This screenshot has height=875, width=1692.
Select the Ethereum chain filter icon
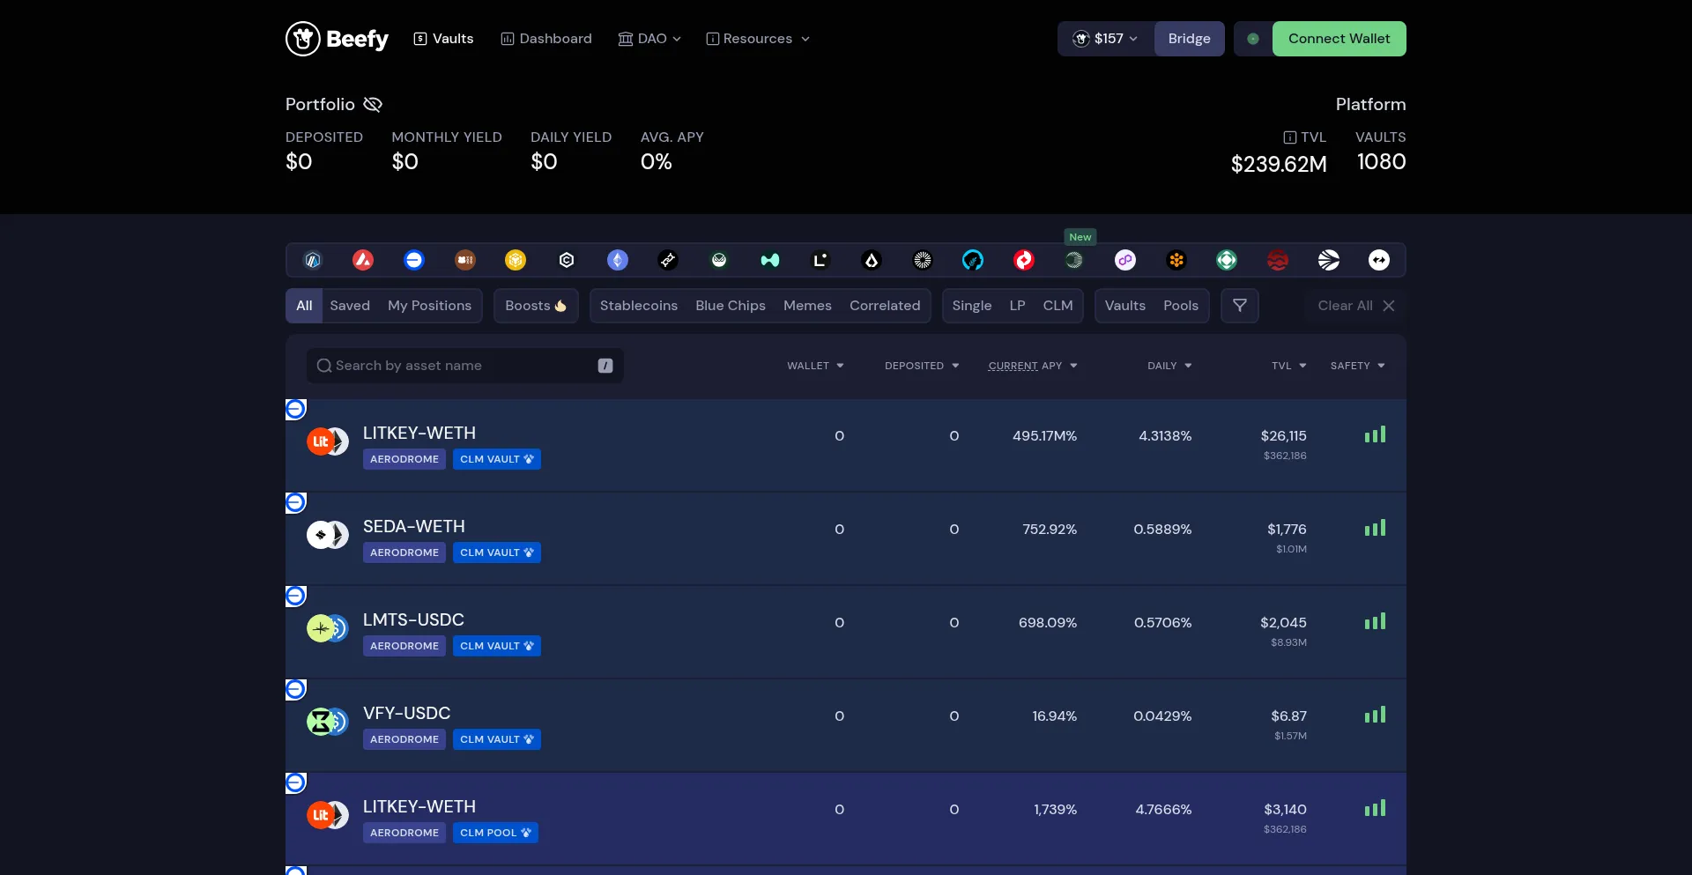618,260
